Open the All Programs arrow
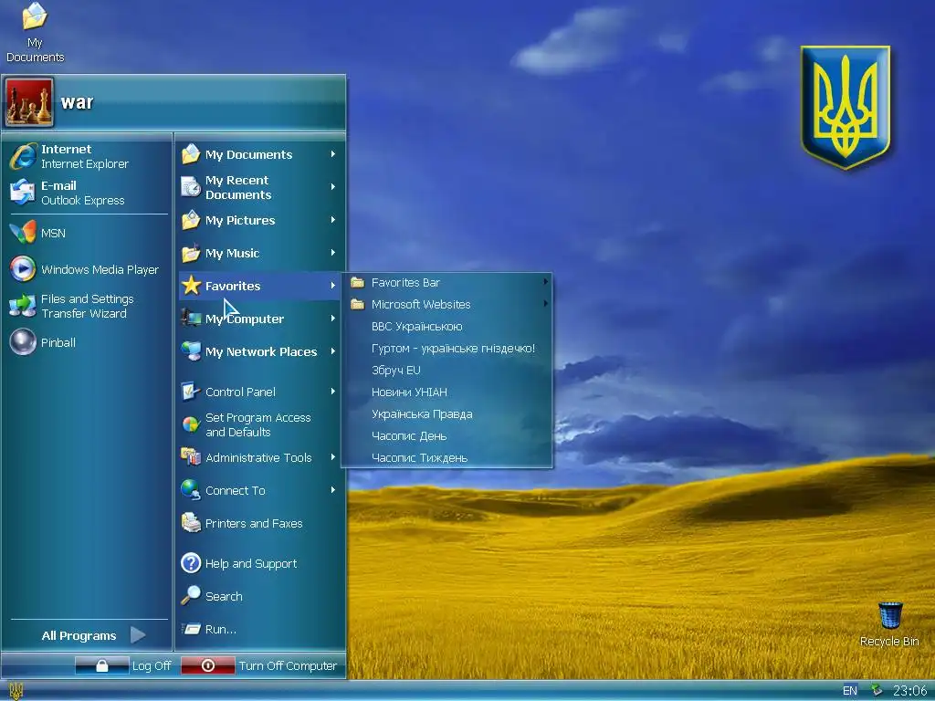The width and height of the screenshot is (935, 701). [138, 635]
